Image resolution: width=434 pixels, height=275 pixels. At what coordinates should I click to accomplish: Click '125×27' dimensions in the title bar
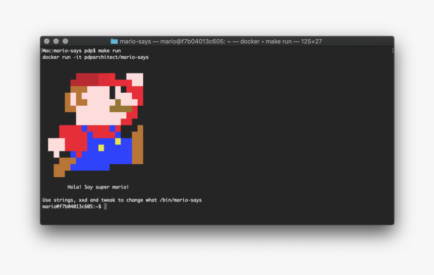click(x=311, y=41)
